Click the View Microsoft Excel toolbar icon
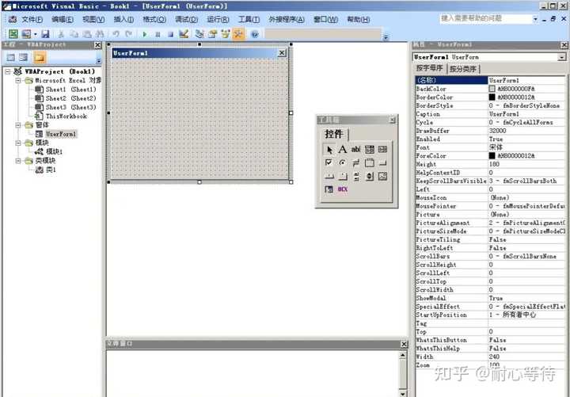 click(13, 34)
